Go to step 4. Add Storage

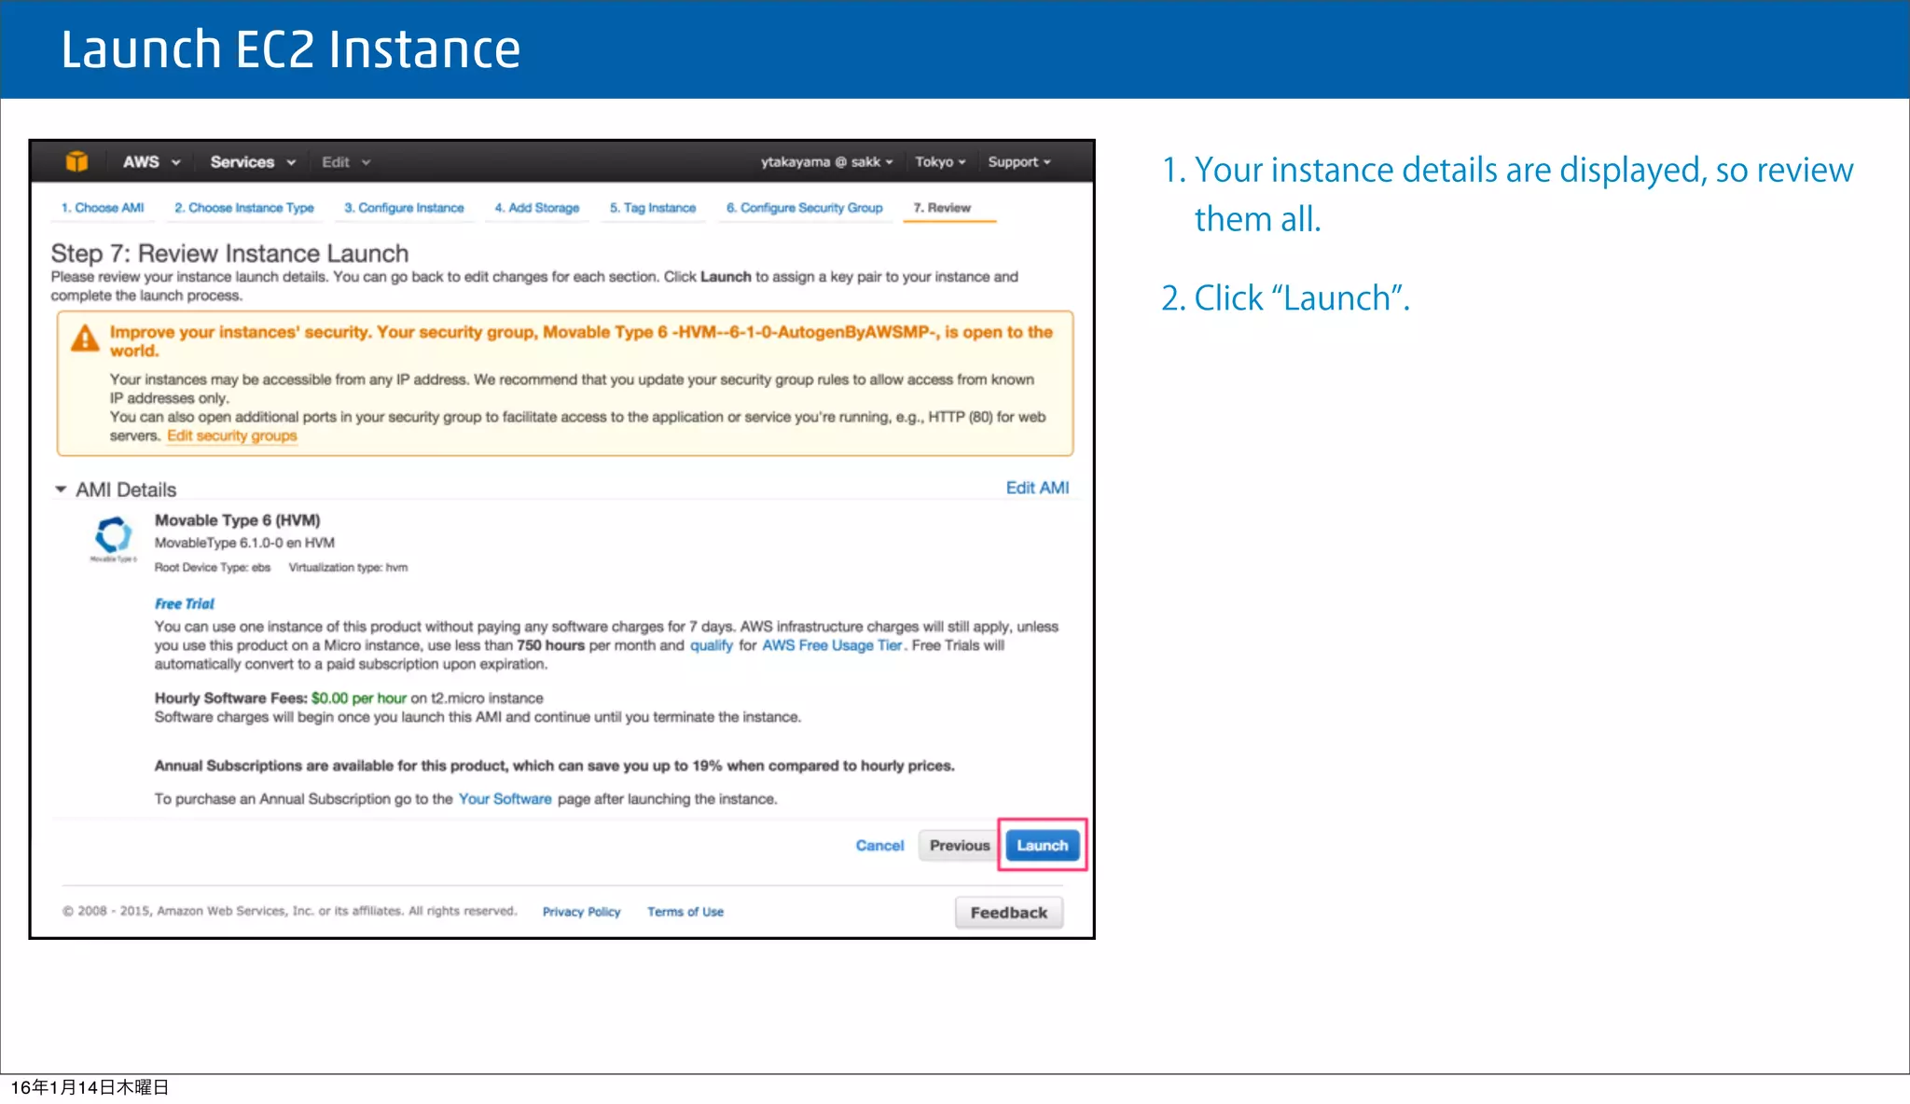(x=537, y=208)
